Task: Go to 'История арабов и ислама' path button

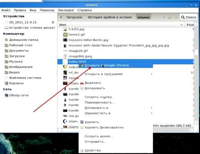Action: (110, 17)
